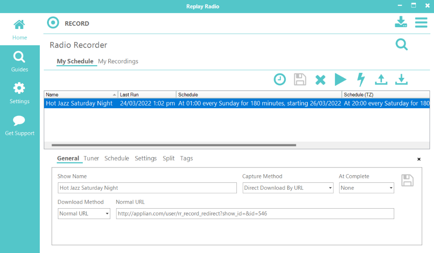Click the upload arrow icon in toolbar

(x=381, y=80)
